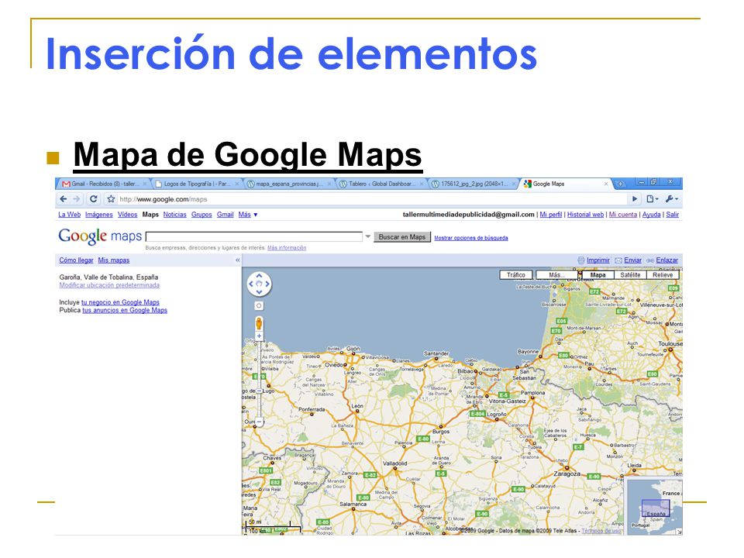The image size is (744, 558).
Task: Switch to the Tablero Global Dashboard tab
Action: tap(382, 184)
